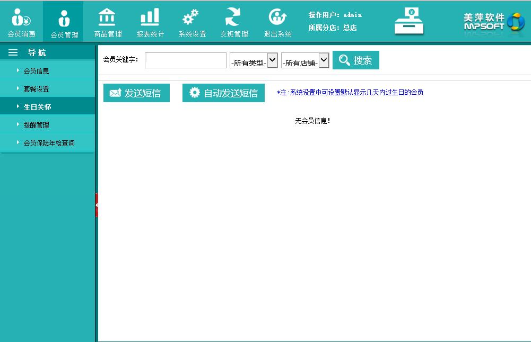
Task: Expand the 所有类型 member type dropdown
Action: click(254, 61)
